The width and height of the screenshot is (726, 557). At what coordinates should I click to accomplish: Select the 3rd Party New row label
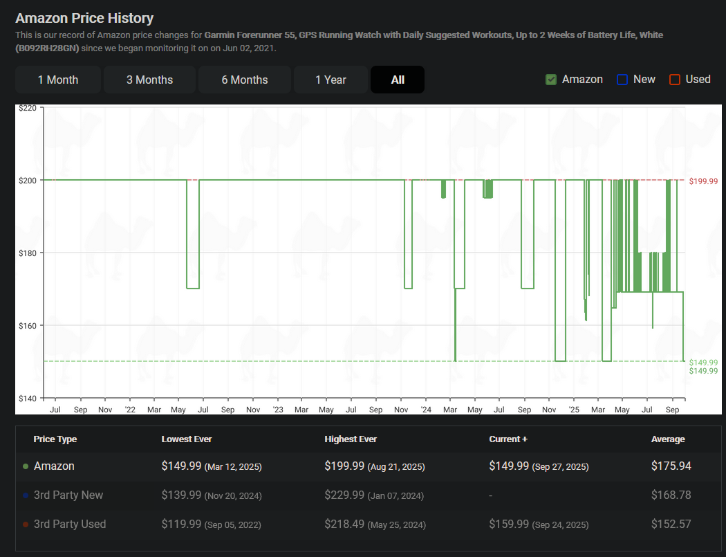coord(68,495)
